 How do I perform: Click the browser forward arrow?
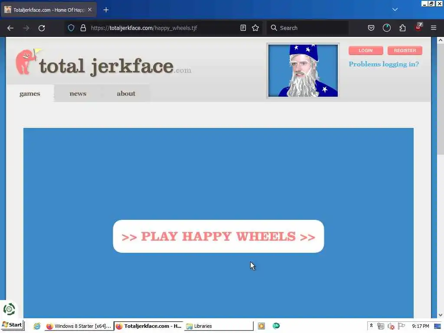point(26,28)
